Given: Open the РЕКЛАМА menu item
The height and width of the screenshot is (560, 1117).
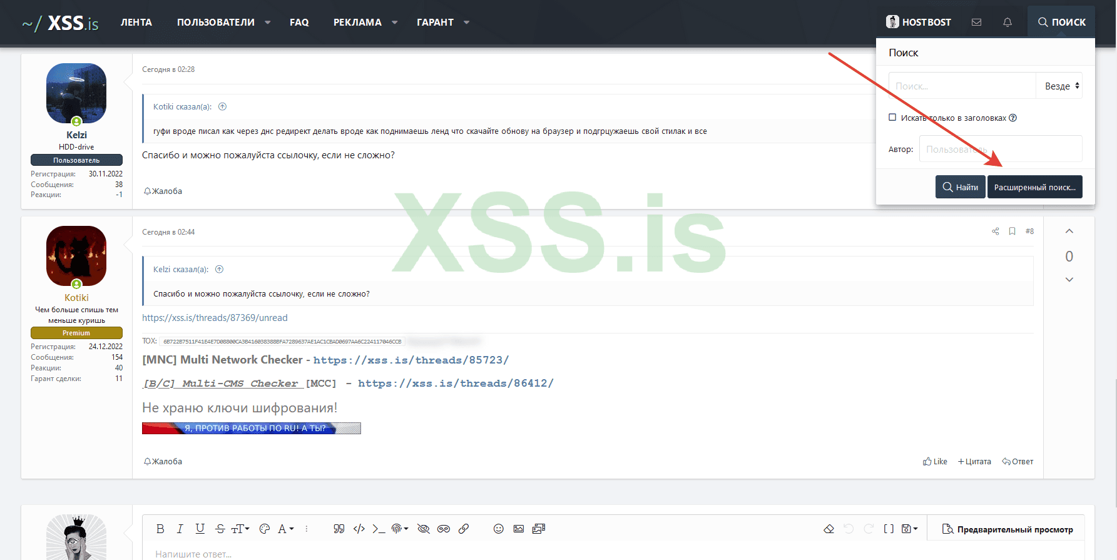Looking at the screenshot, I should (x=357, y=23).
